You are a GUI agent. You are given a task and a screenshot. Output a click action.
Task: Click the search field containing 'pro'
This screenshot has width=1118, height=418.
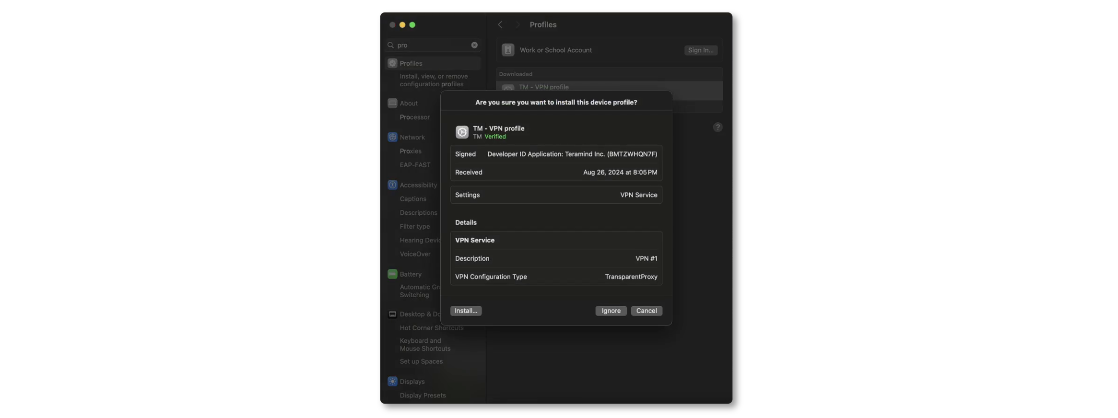(433, 45)
